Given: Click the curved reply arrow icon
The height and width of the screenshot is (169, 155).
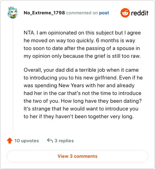Looking at the screenshot, I should click(50, 140).
